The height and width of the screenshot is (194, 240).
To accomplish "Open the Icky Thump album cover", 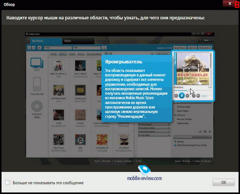I will (59, 140).
